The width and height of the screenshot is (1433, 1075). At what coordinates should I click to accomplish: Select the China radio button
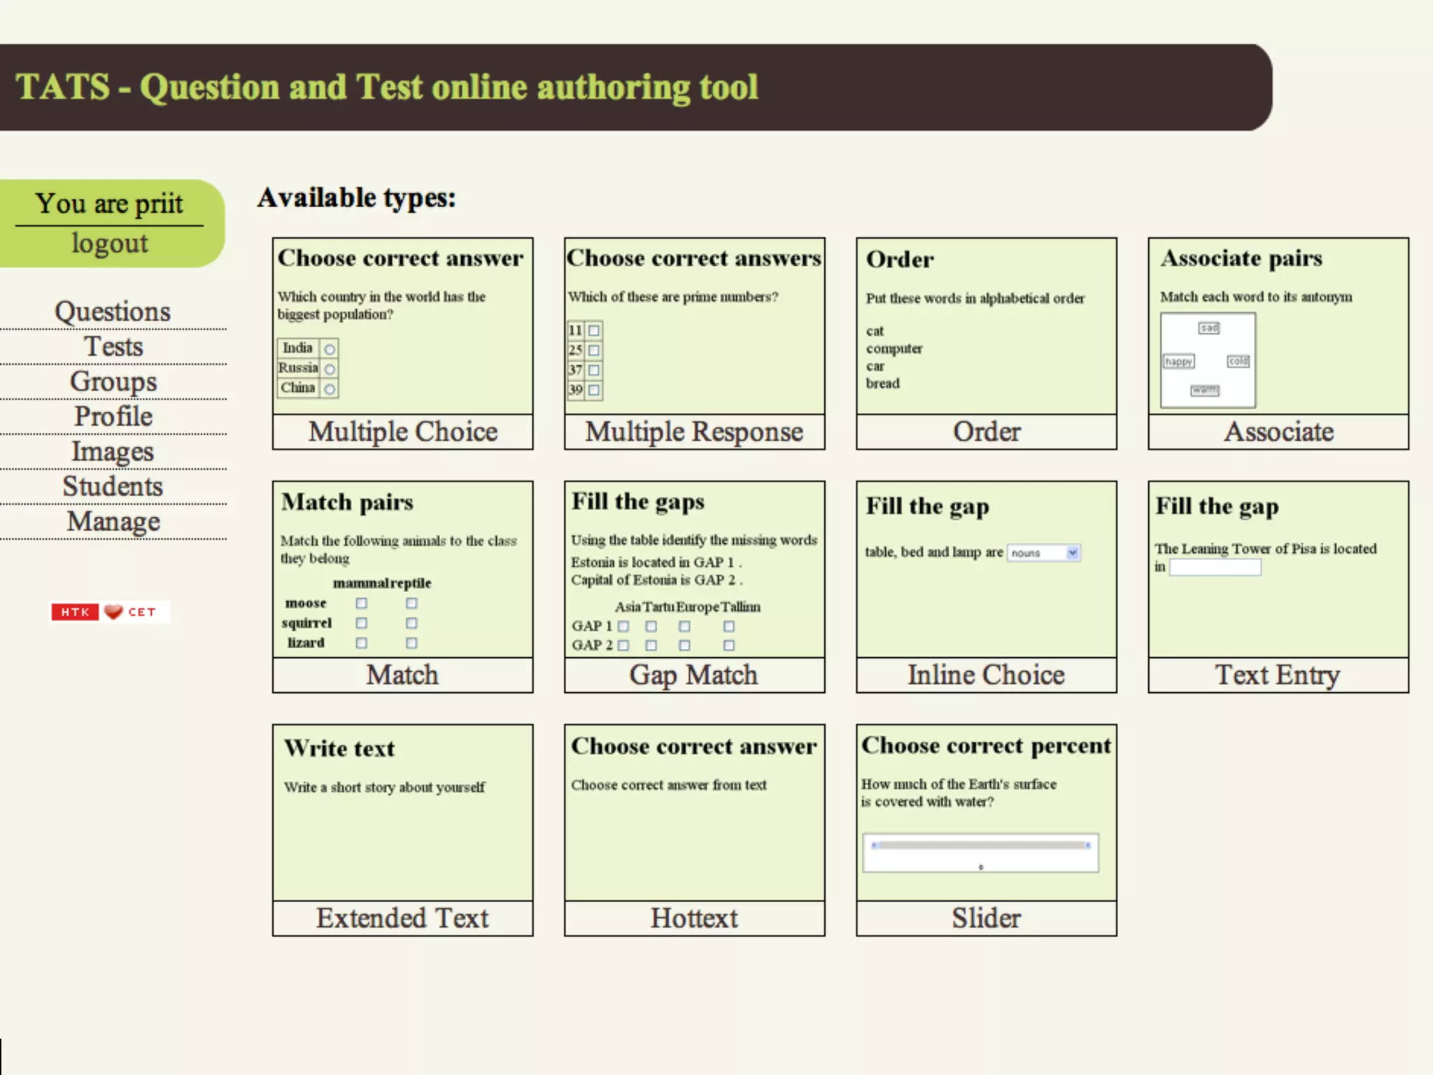pos(330,388)
